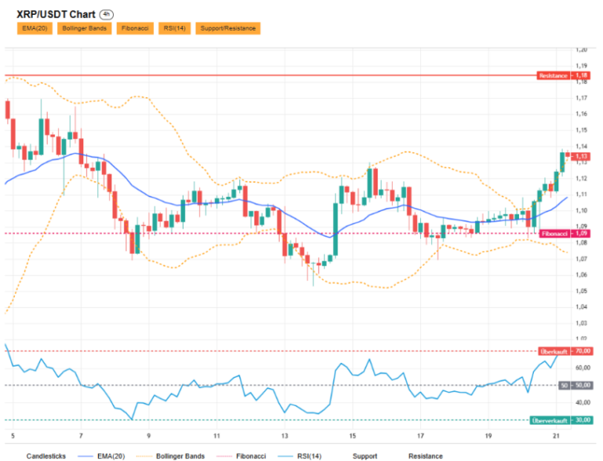Click the 1,12 price axis label
This screenshot has width=603, height=461.
[x=581, y=178]
